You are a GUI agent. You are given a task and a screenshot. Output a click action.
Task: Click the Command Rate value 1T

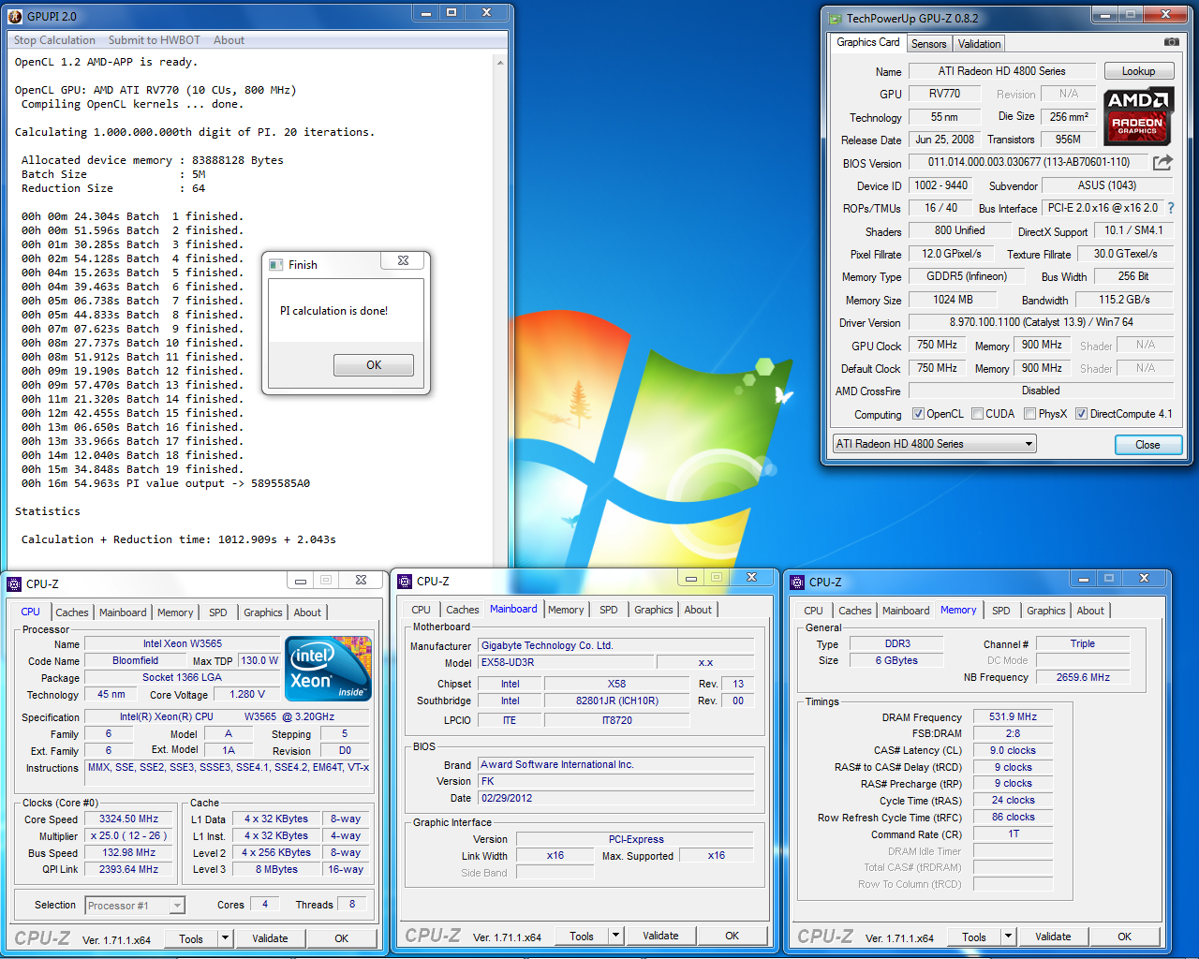click(x=1013, y=834)
